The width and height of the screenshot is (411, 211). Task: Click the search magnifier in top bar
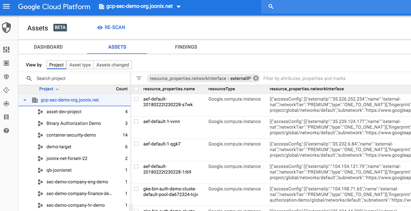coord(271,6)
